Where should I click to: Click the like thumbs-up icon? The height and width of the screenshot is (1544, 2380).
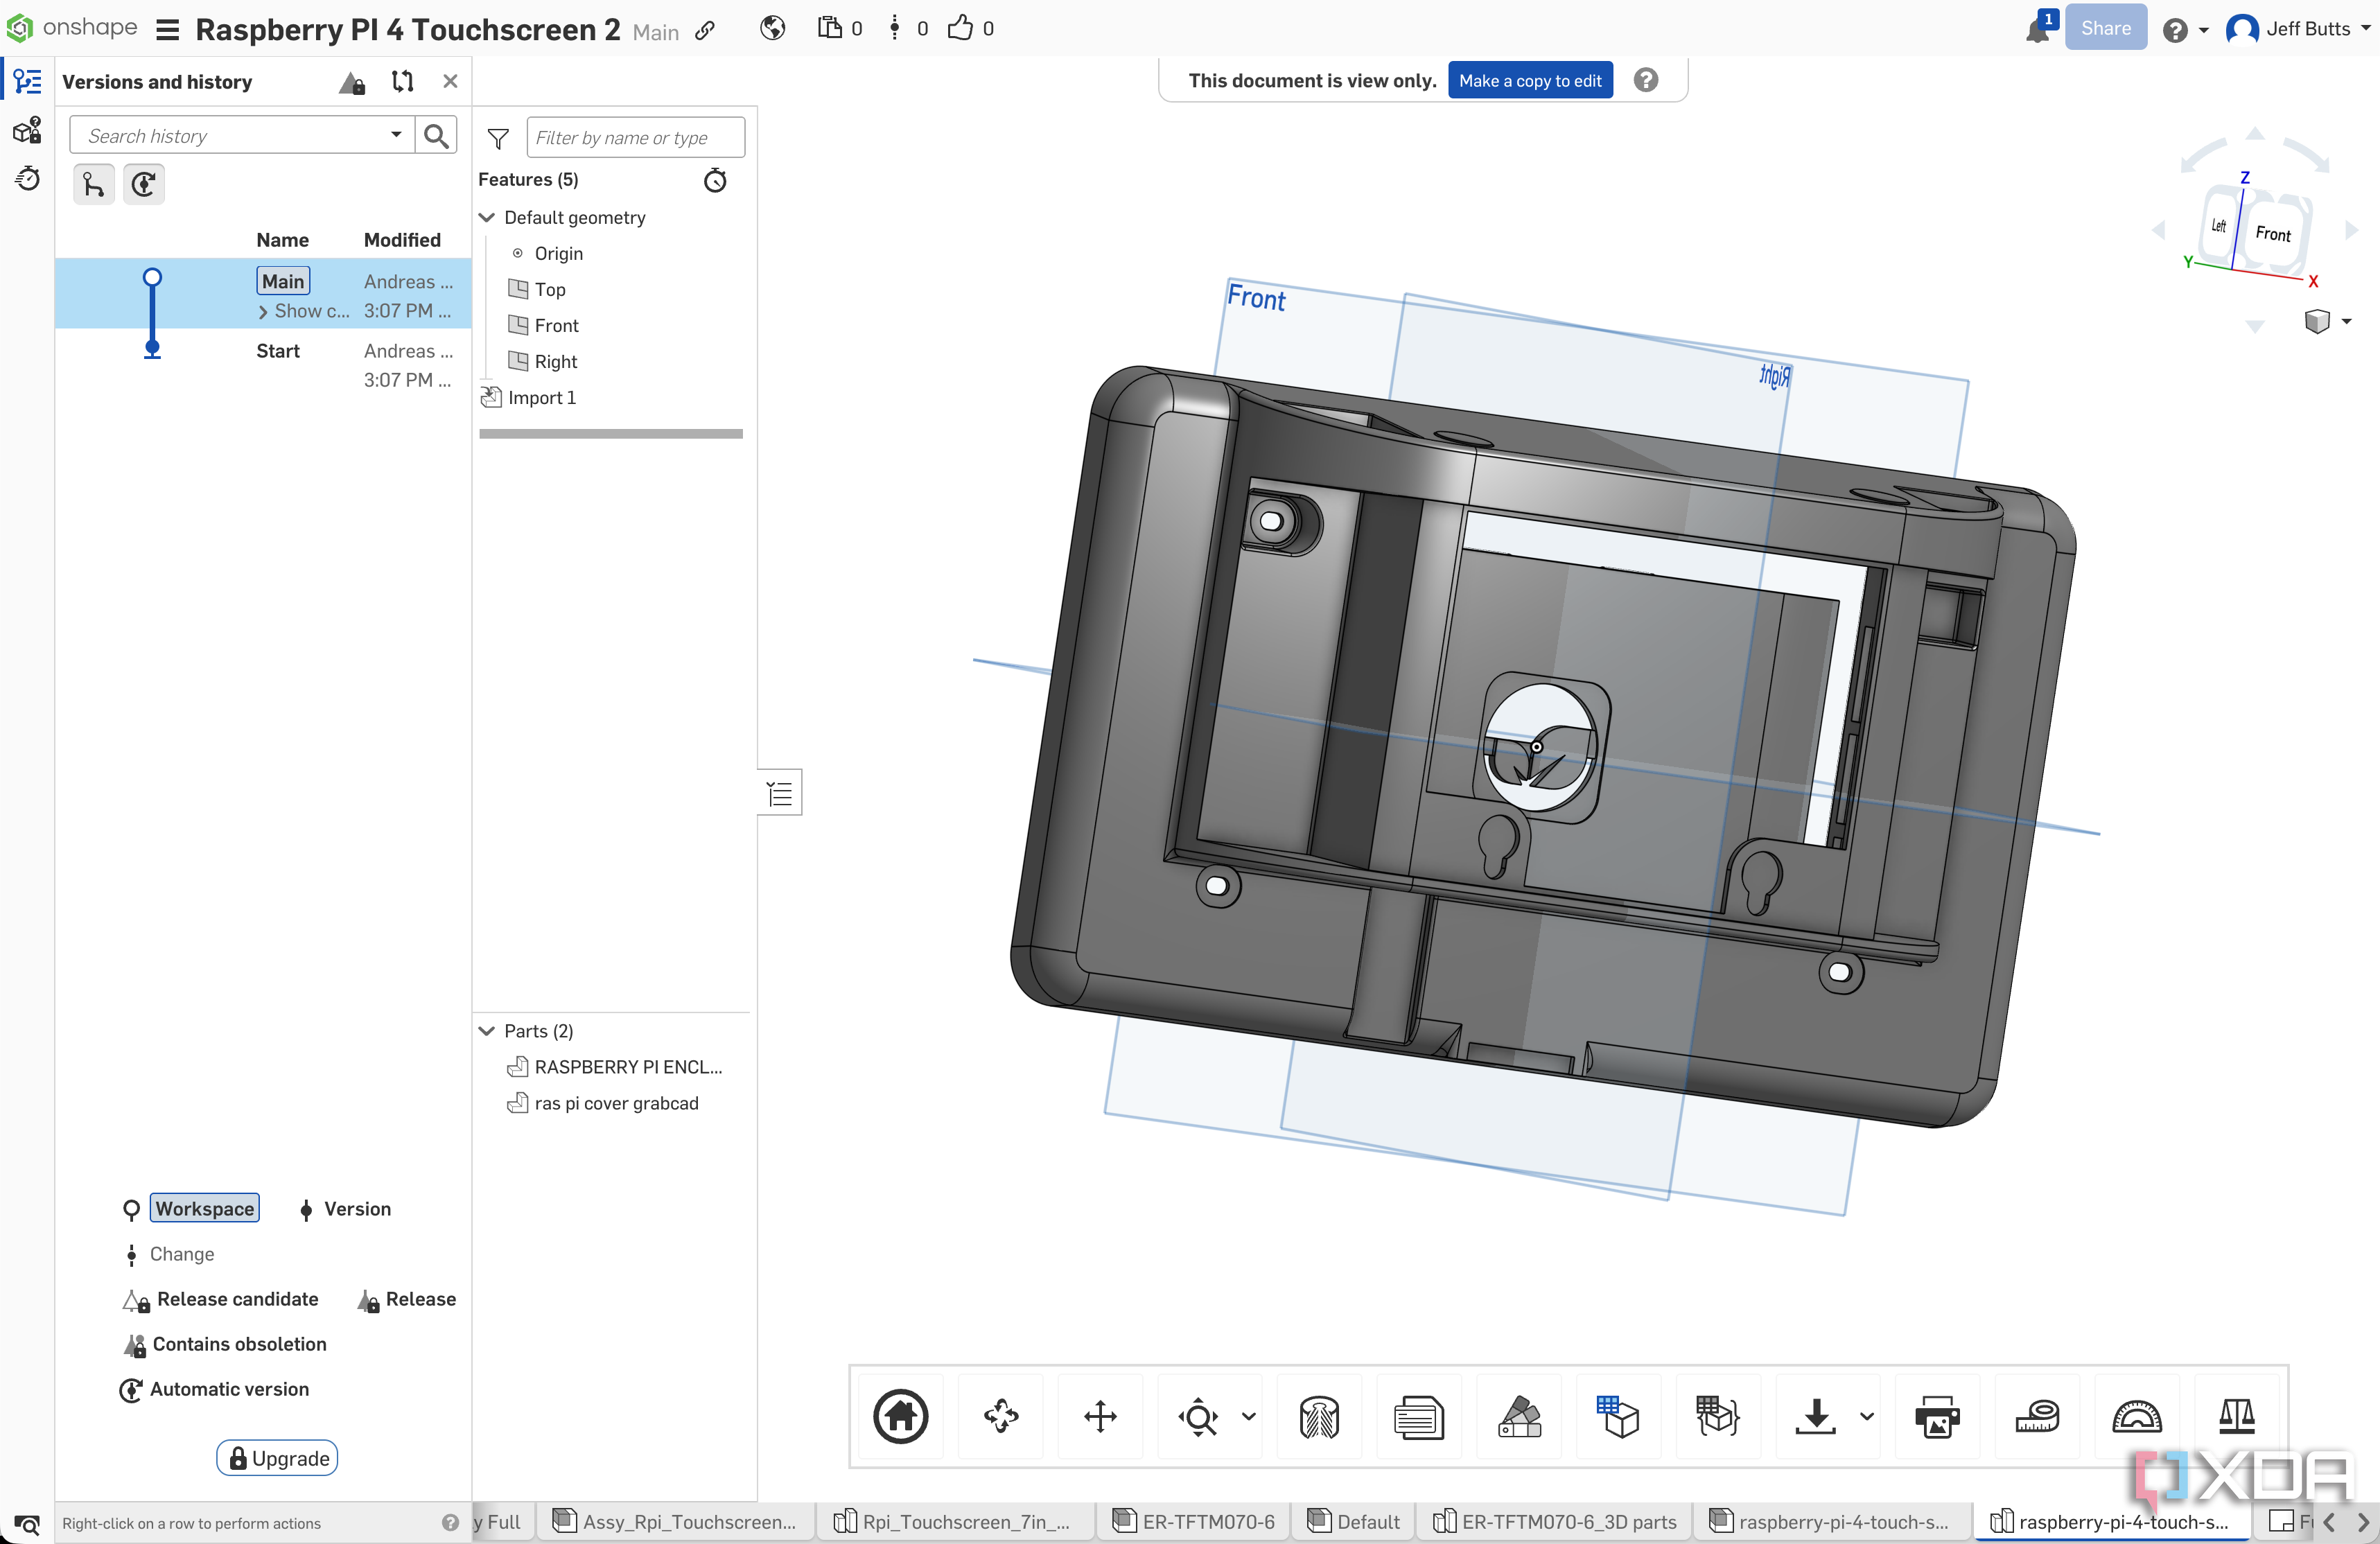coord(960,27)
